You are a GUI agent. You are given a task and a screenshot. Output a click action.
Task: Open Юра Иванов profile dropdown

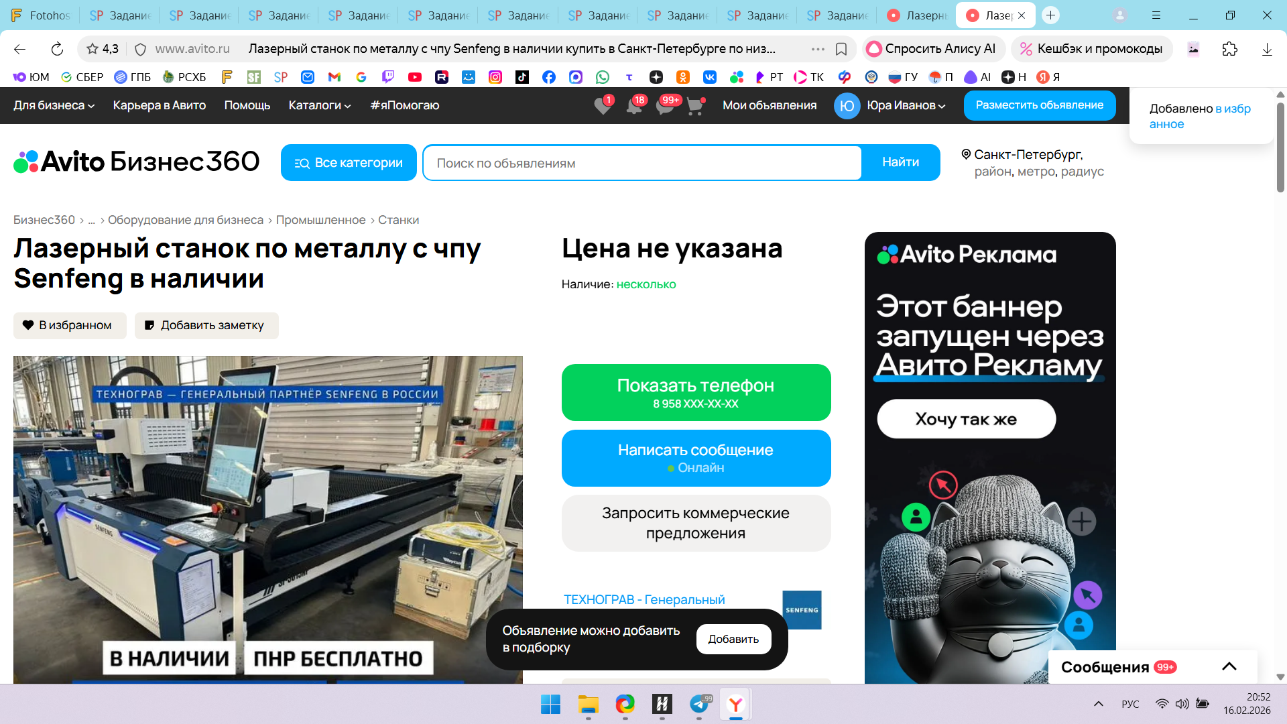(x=890, y=105)
